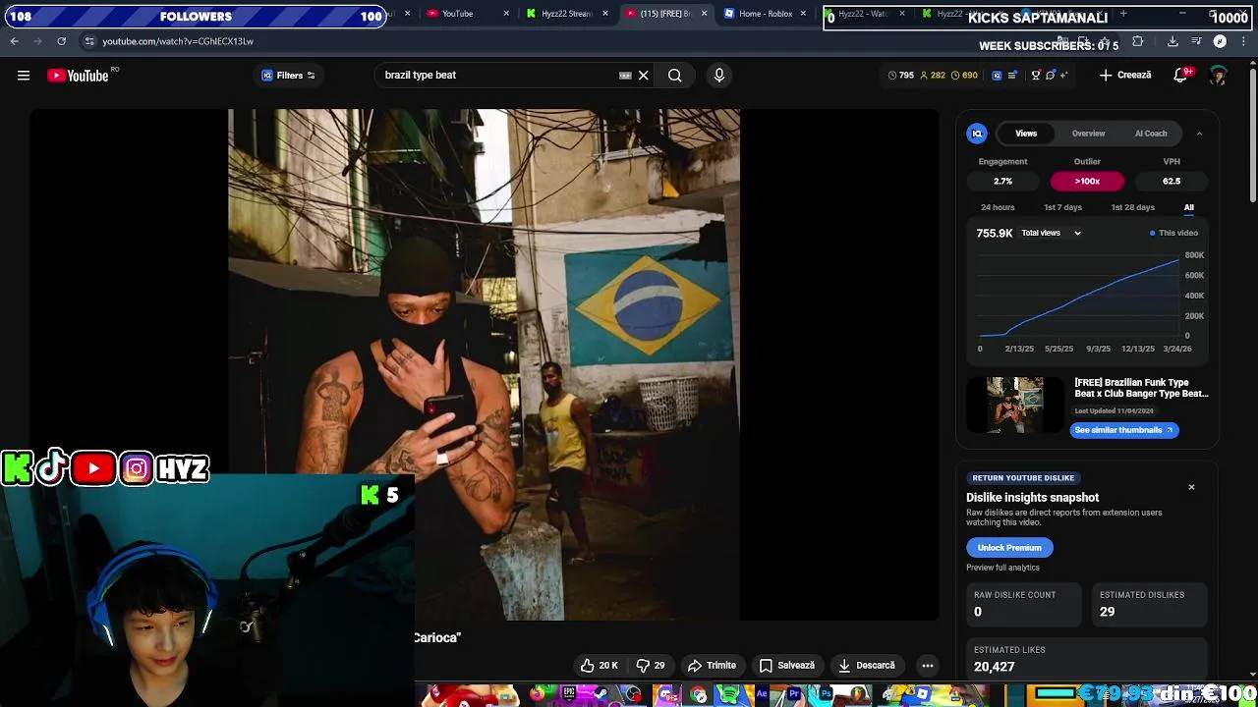Screen dimensions: 1258x707
Task: Open Roblox from the taskbar
Action: click(x=923, y=694)
